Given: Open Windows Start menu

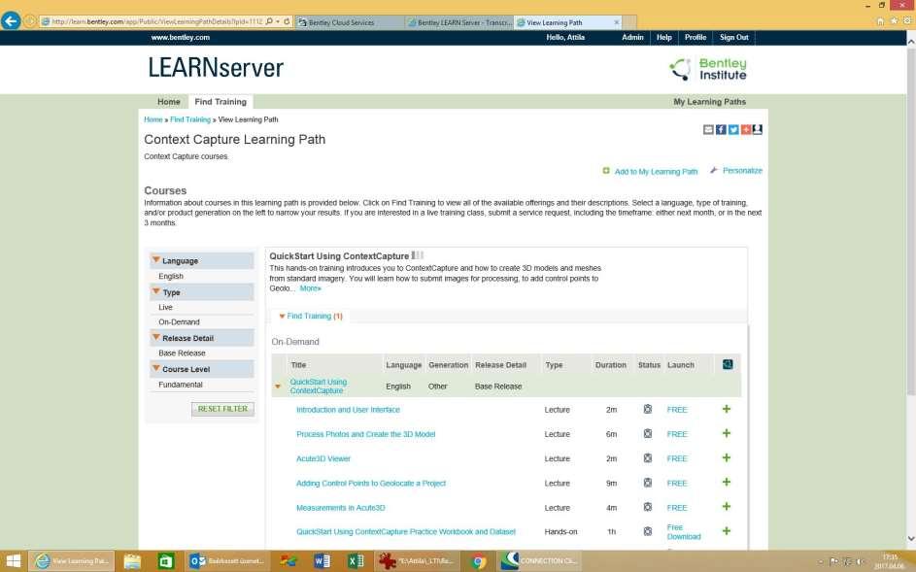Looking at the screenshot, I should pyautogui.click(x=13, y=561).
